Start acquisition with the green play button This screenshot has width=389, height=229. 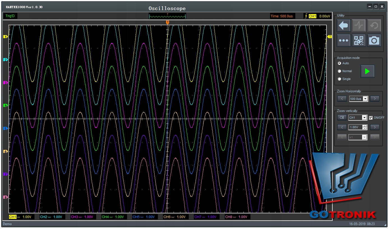367,72
